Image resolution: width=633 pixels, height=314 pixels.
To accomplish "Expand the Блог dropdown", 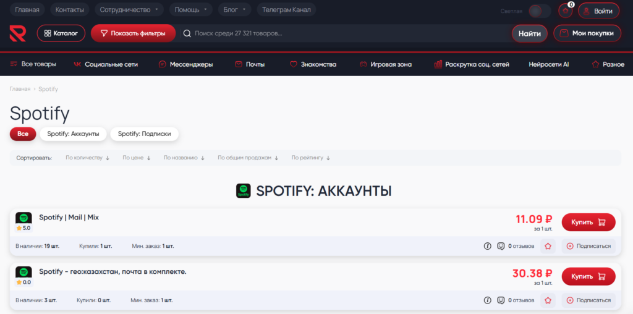I will coord(234,10).
